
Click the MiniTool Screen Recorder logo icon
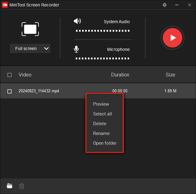(x=5, y=5)
